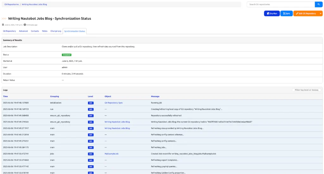Click Info badge in the jobs grouping row

click(91, 154)
